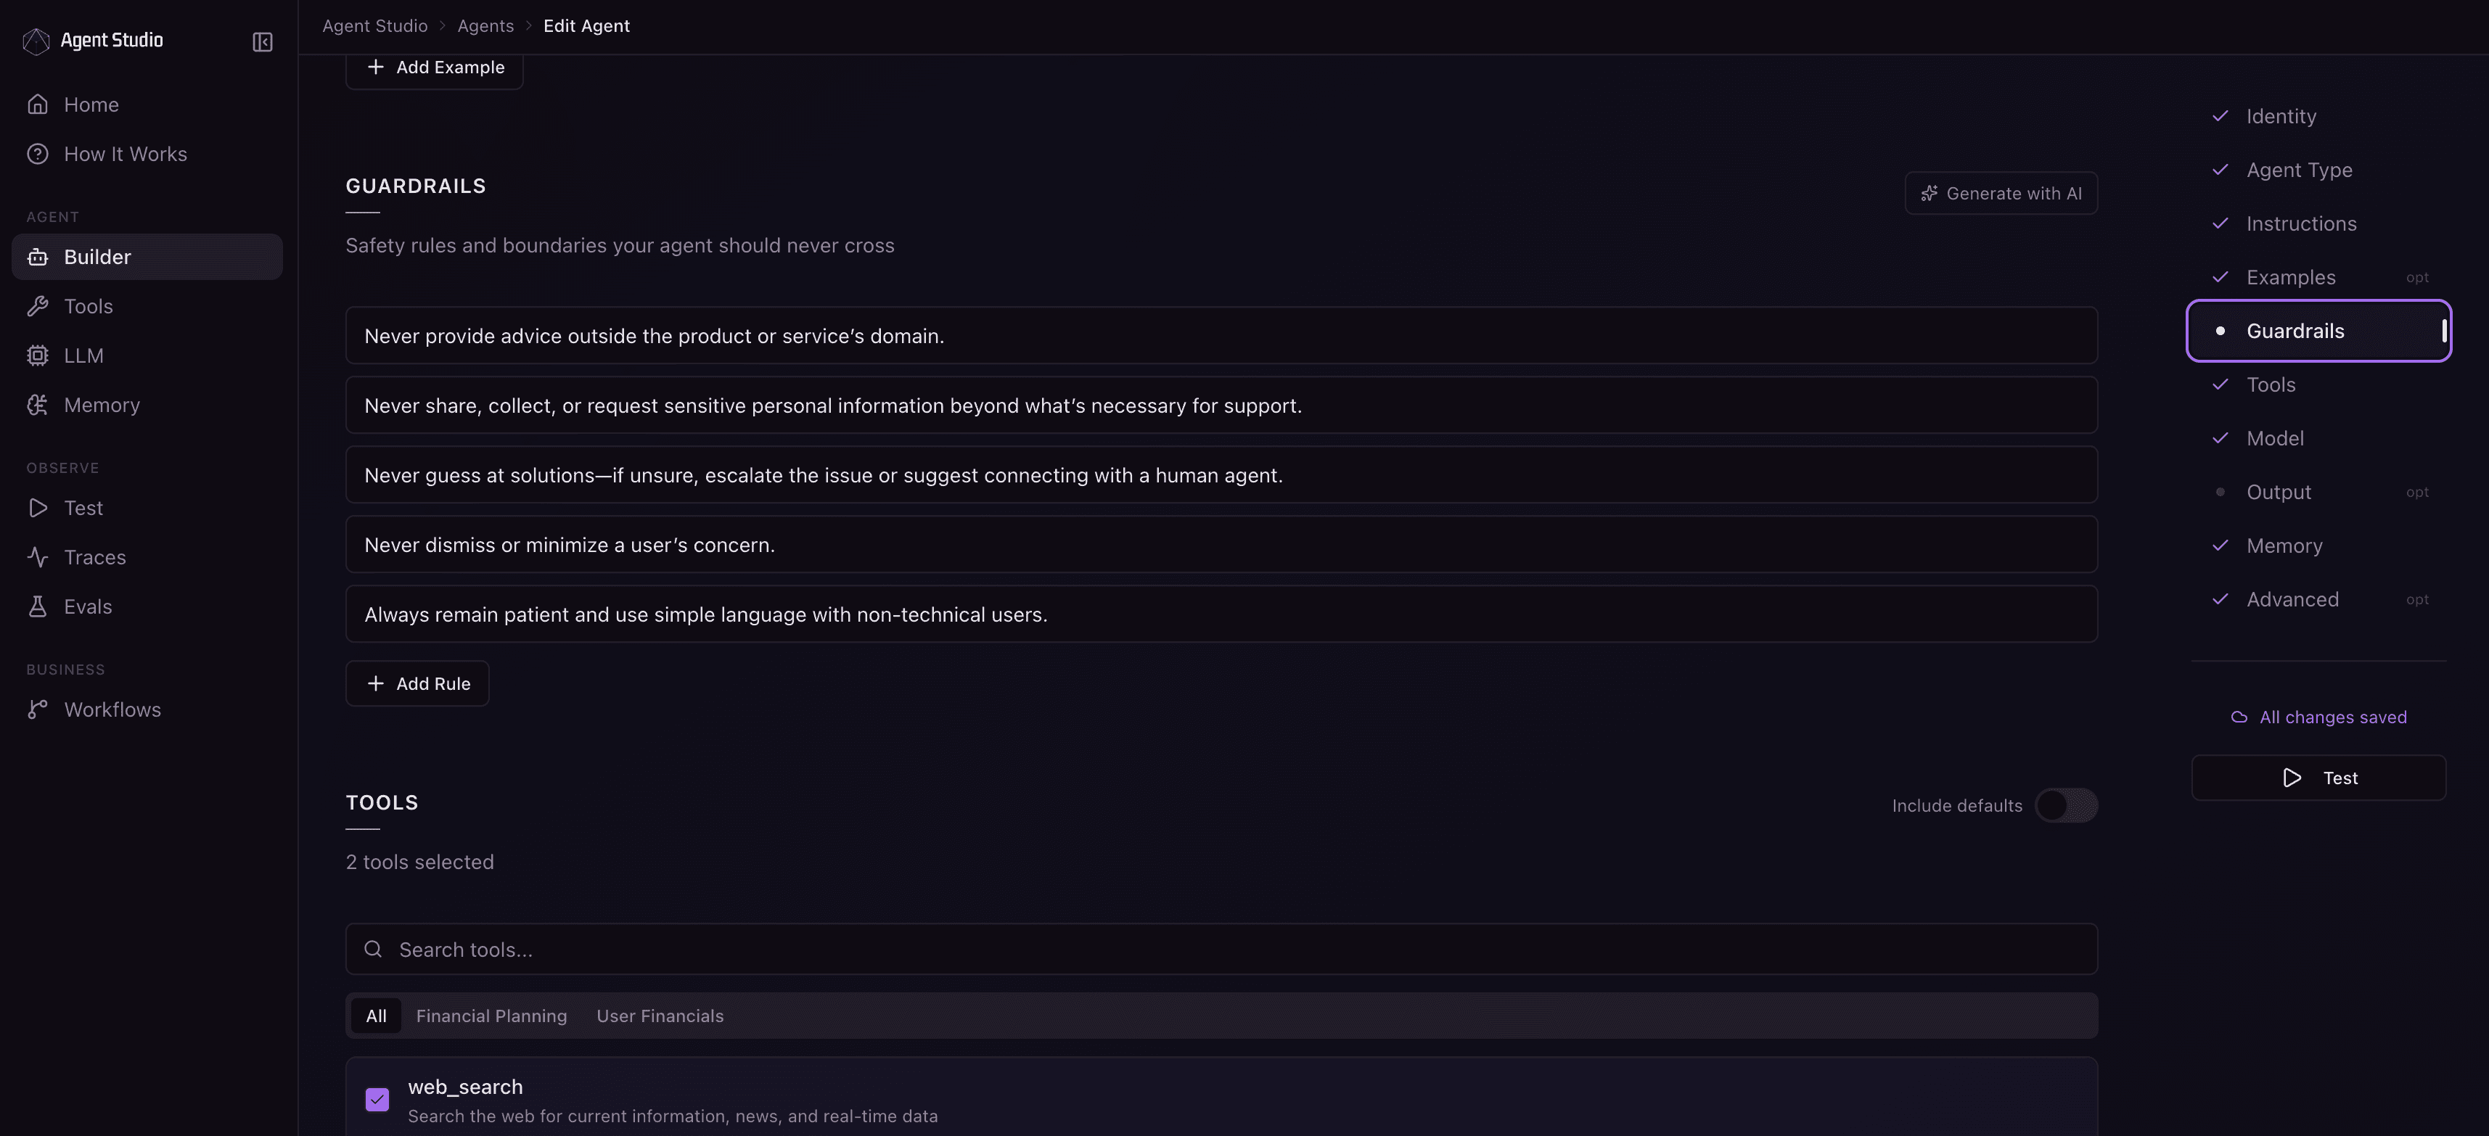This screenshot has width=2489, height=1136.
Task: Uncheck the web_search tool checkbox
Action: (x=377, y=1099)
